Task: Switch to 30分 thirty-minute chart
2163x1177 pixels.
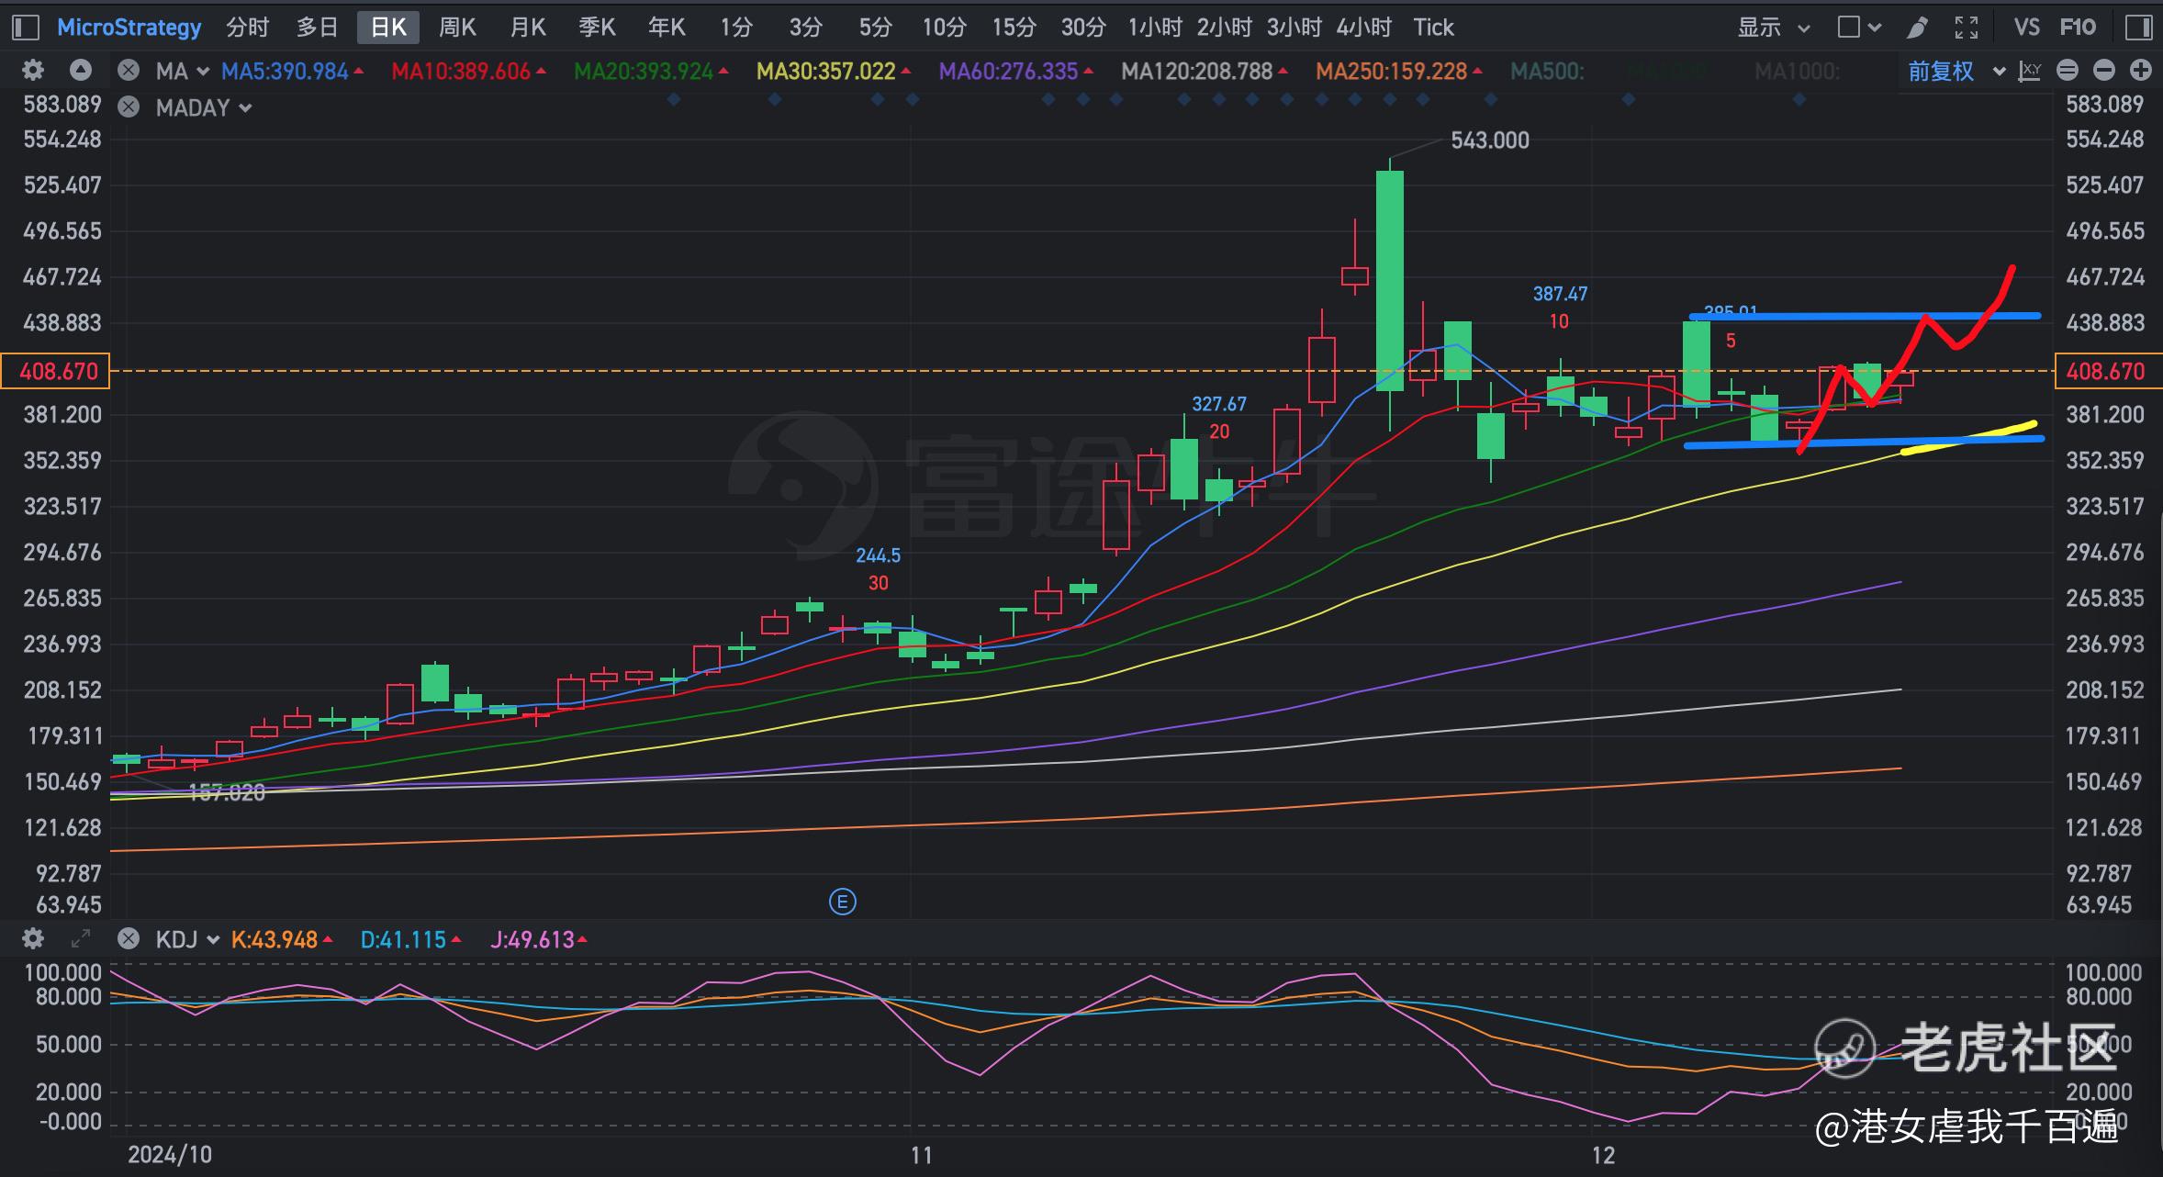Action: [x=1083, y=28]
